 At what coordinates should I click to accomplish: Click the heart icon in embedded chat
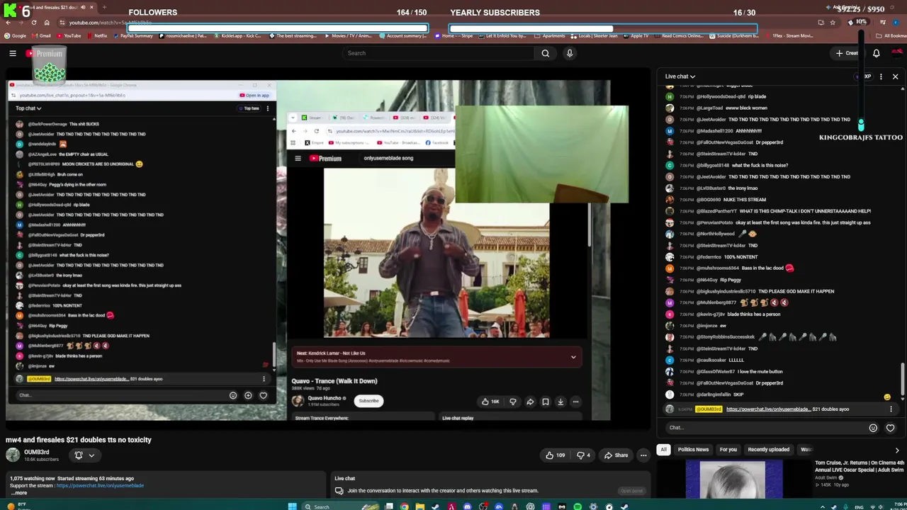pyautogui.click(x=263, y=395)
